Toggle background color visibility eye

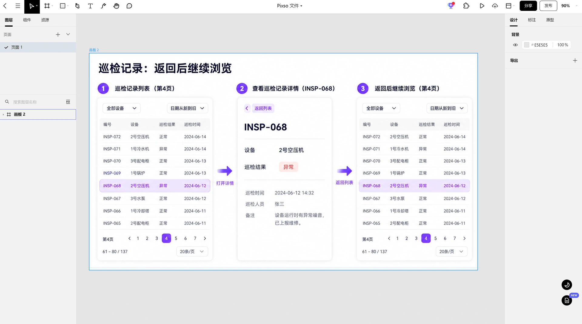coord(515,45)
